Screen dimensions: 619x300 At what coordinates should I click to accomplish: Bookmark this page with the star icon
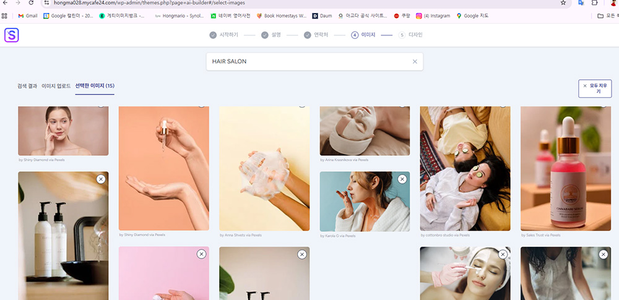coord(563,3)
